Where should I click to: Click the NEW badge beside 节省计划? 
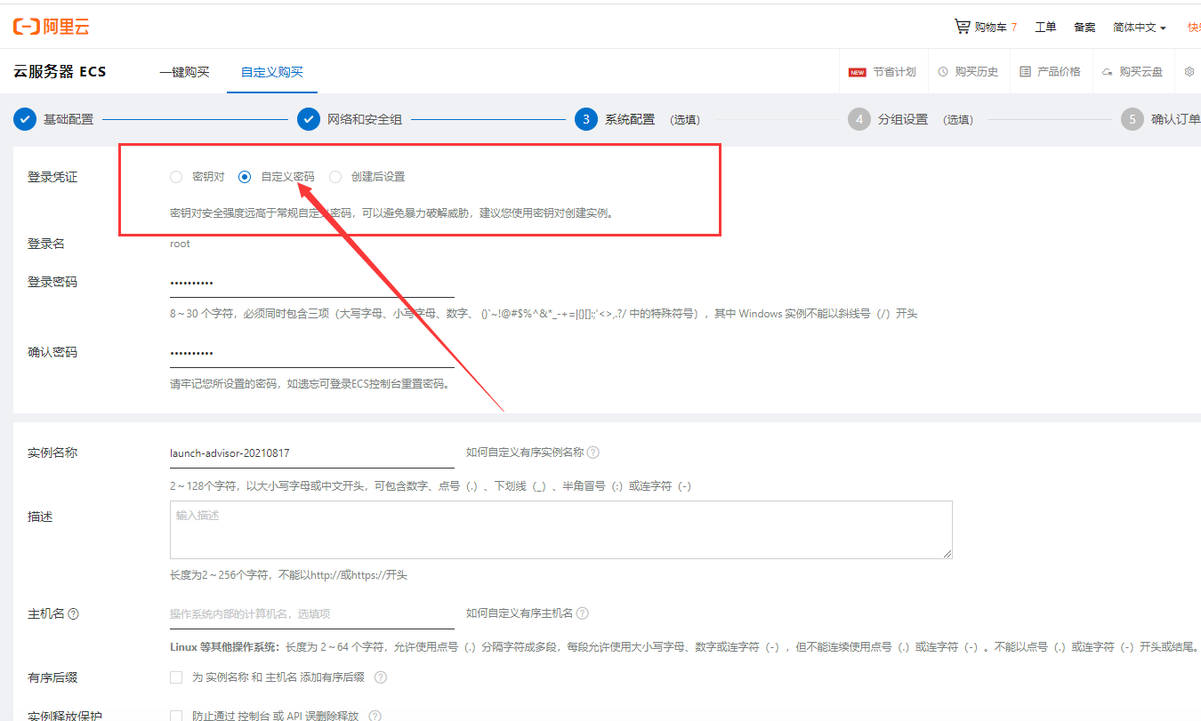[x=858, y=72]
